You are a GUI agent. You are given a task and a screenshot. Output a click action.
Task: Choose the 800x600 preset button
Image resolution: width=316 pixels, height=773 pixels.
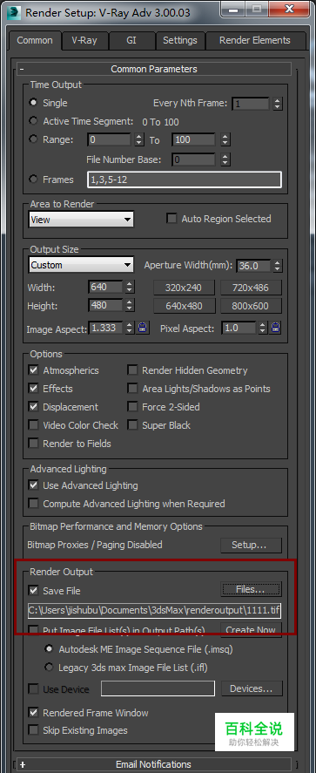click(251, 306)
